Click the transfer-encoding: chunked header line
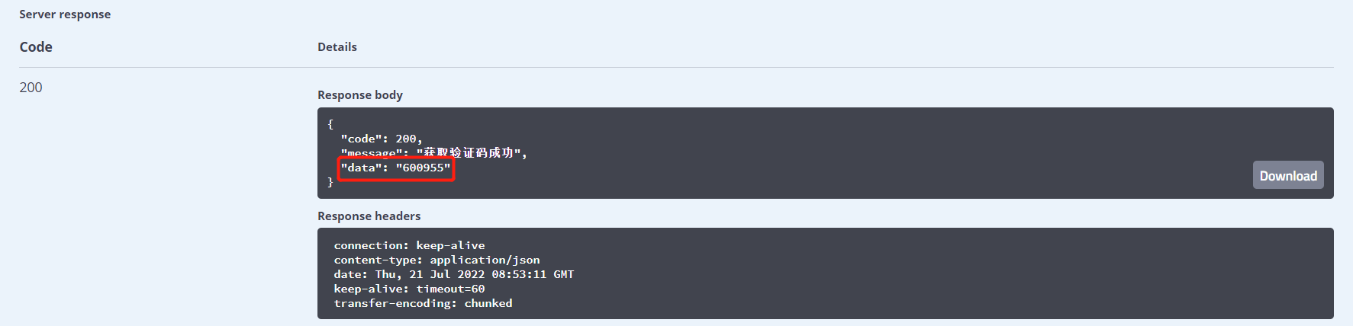This screenshot has width=1353, height=326. [423, 303]
